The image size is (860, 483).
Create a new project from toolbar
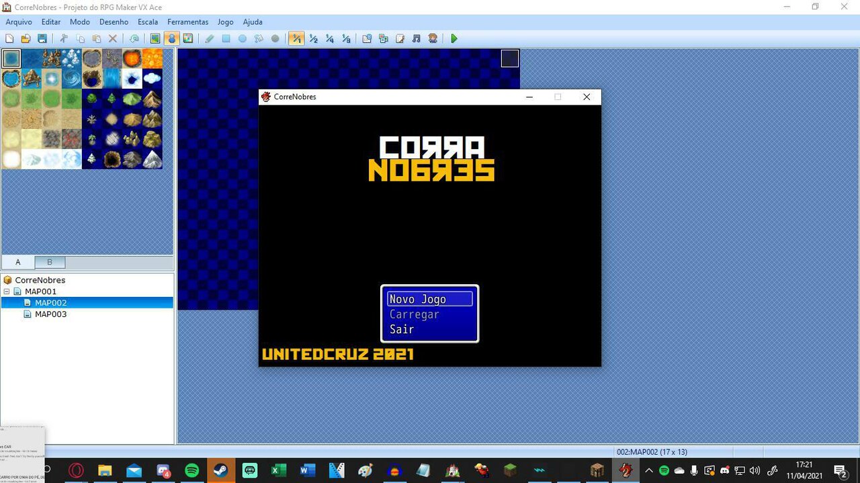coord(9,39)
